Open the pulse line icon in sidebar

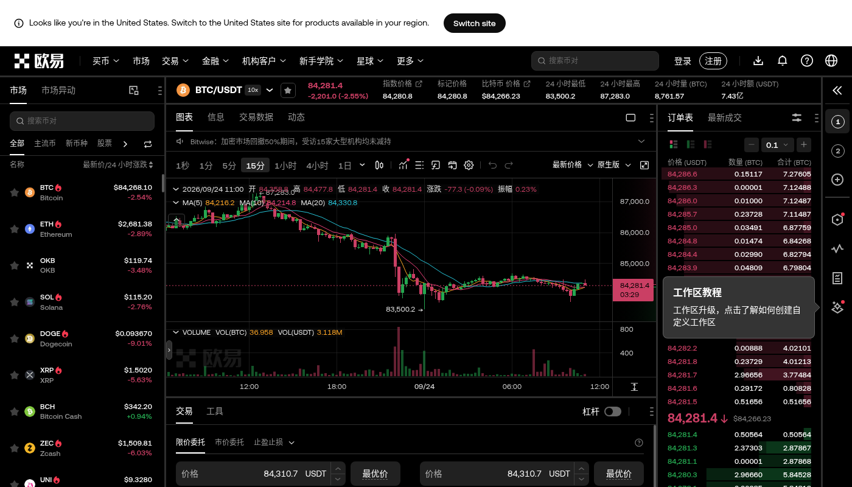click(x=837, y=248)
